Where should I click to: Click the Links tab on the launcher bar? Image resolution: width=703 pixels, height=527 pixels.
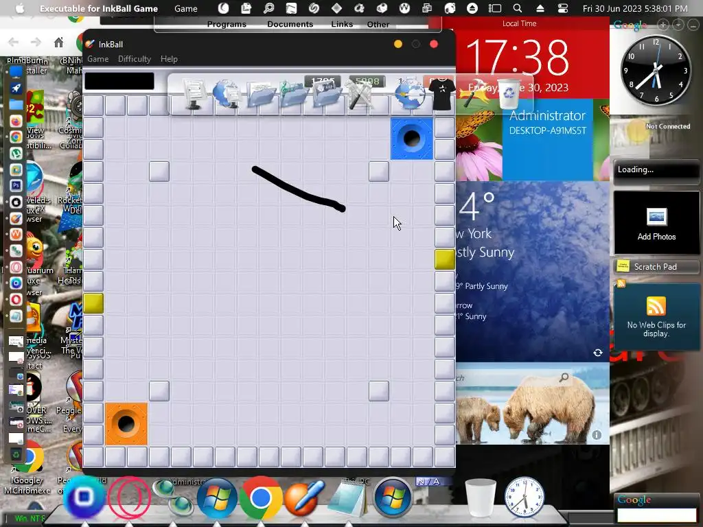342,24
